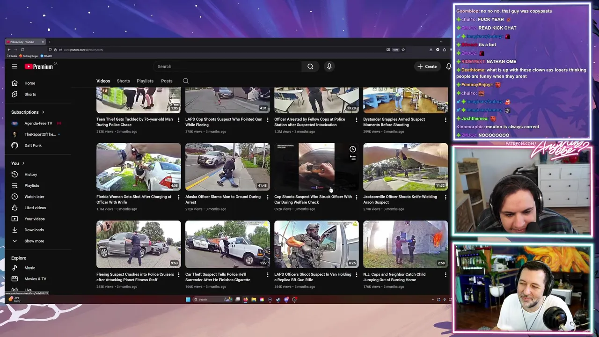The height and width of the screenshot is (337, 599).
Task: Expand the You section
Action: (18, 163)
